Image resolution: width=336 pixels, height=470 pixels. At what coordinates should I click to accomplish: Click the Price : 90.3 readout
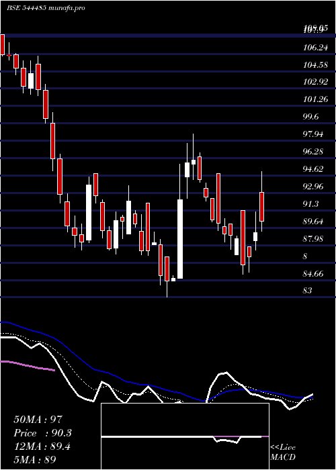[x=43, y=433]
